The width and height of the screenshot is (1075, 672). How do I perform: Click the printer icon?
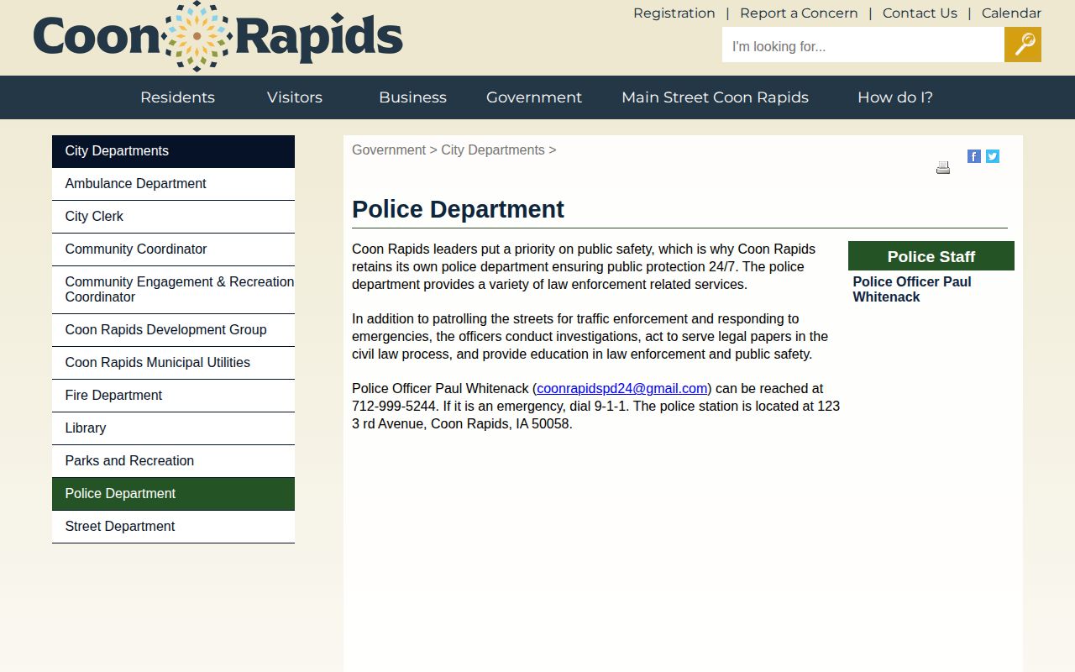pos(943,167)
